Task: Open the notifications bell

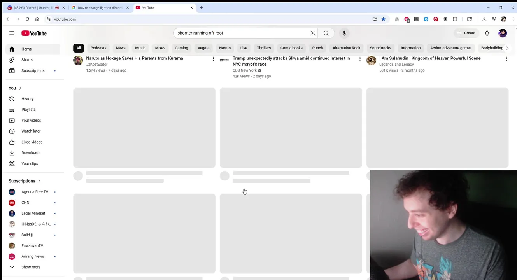Action: tap(487, 33)
